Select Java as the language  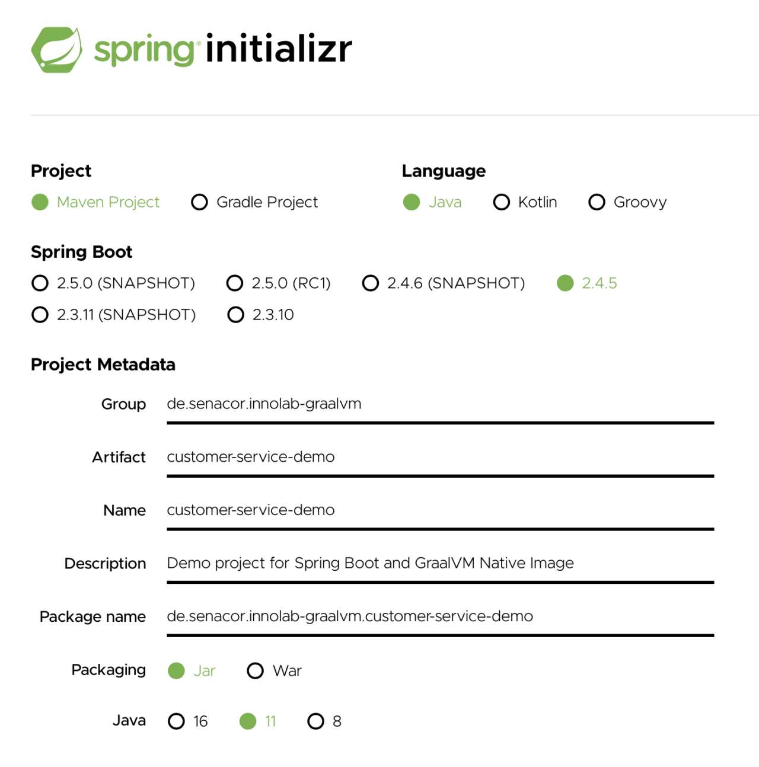tap(411, 202)
